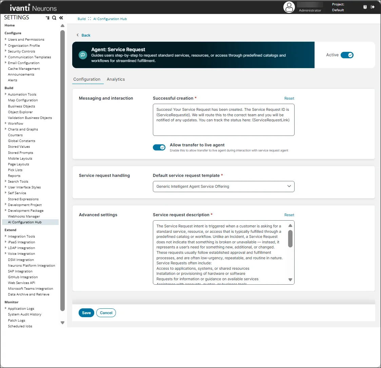Reset the Service request description
The image size is (381, 368).
pyautogui.click(x=289, y=215)
